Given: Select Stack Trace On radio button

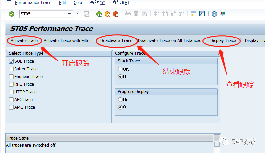Looking at the screenshot, I should click(120, 69).
